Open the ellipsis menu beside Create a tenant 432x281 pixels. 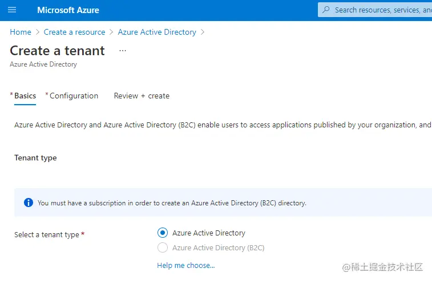coord(123,51)
